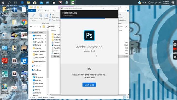
Task: Switch to large icons view in status bar
Action: [127, 97]
